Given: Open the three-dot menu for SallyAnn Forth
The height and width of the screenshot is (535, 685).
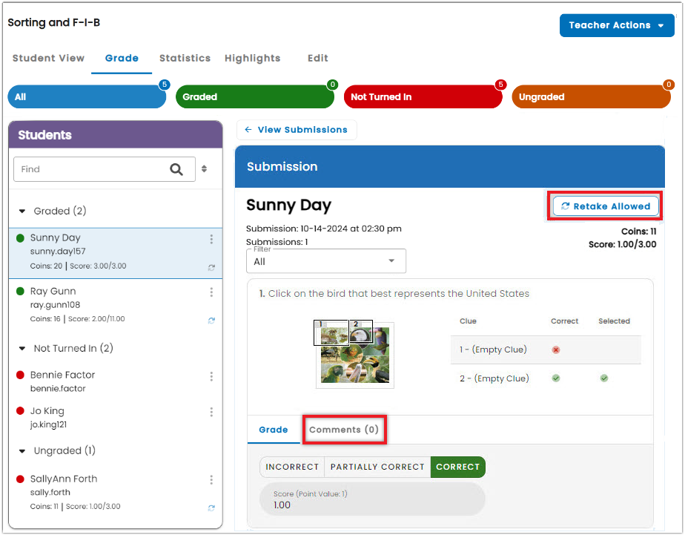Looking at the screenshot, I should point(211,480).
